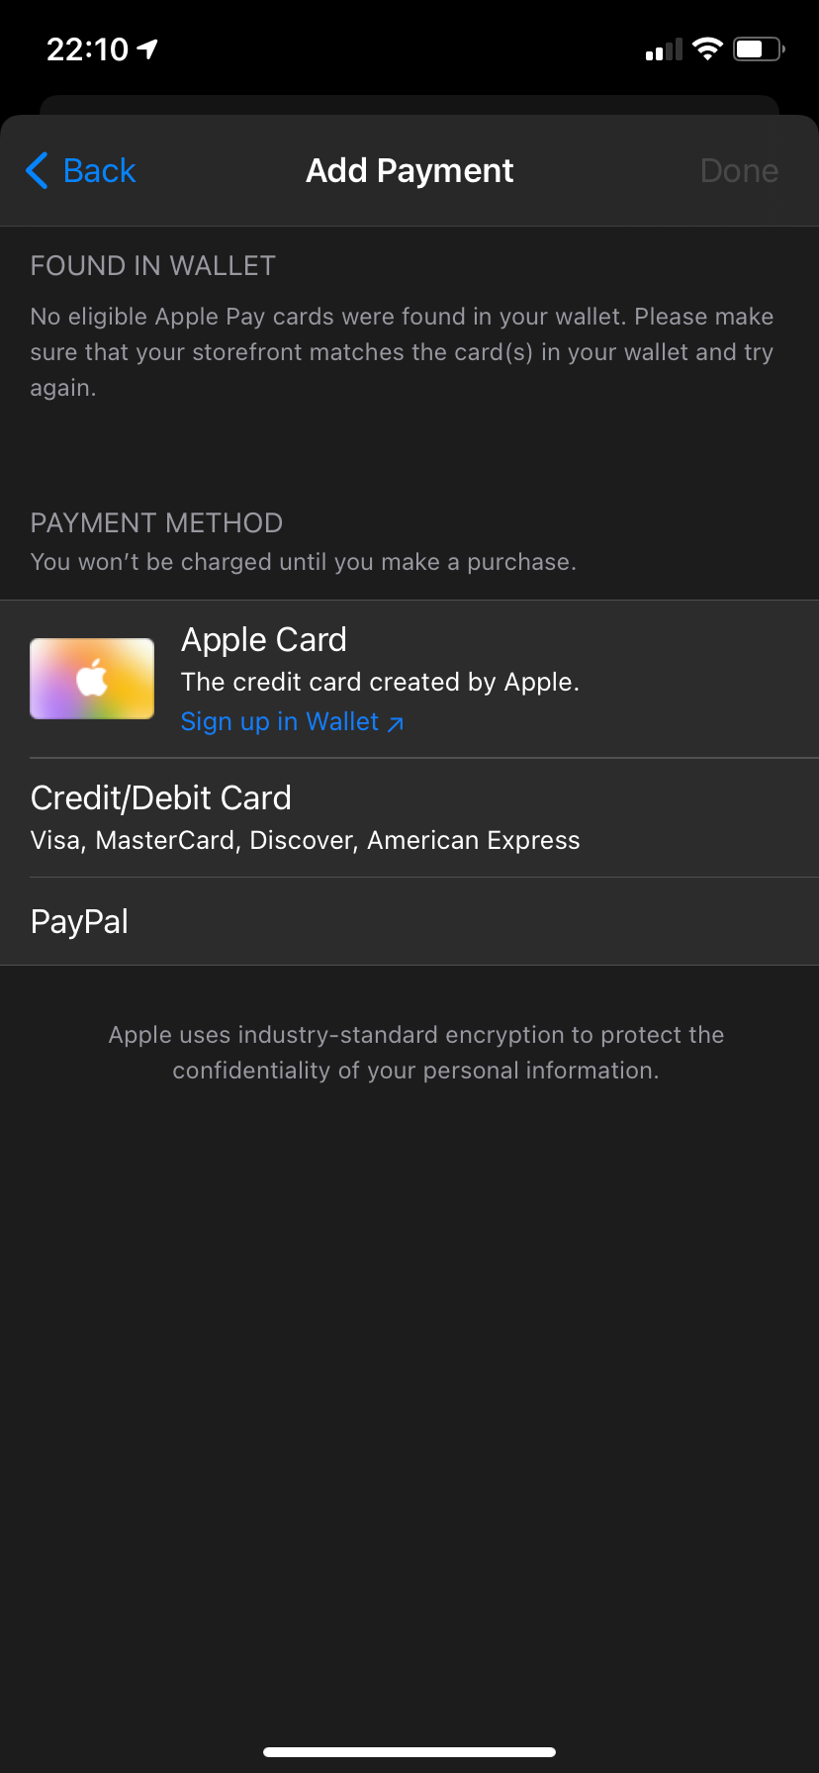Tap the Done button
This screenshot has width=819, height=1773.
click(739, 170)
